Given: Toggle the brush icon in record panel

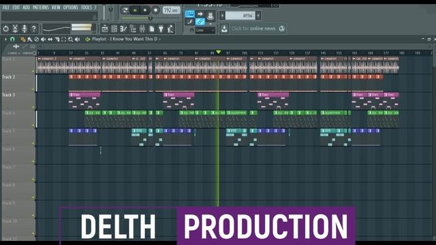Looking at the screenshot, I should pos(189,22).
